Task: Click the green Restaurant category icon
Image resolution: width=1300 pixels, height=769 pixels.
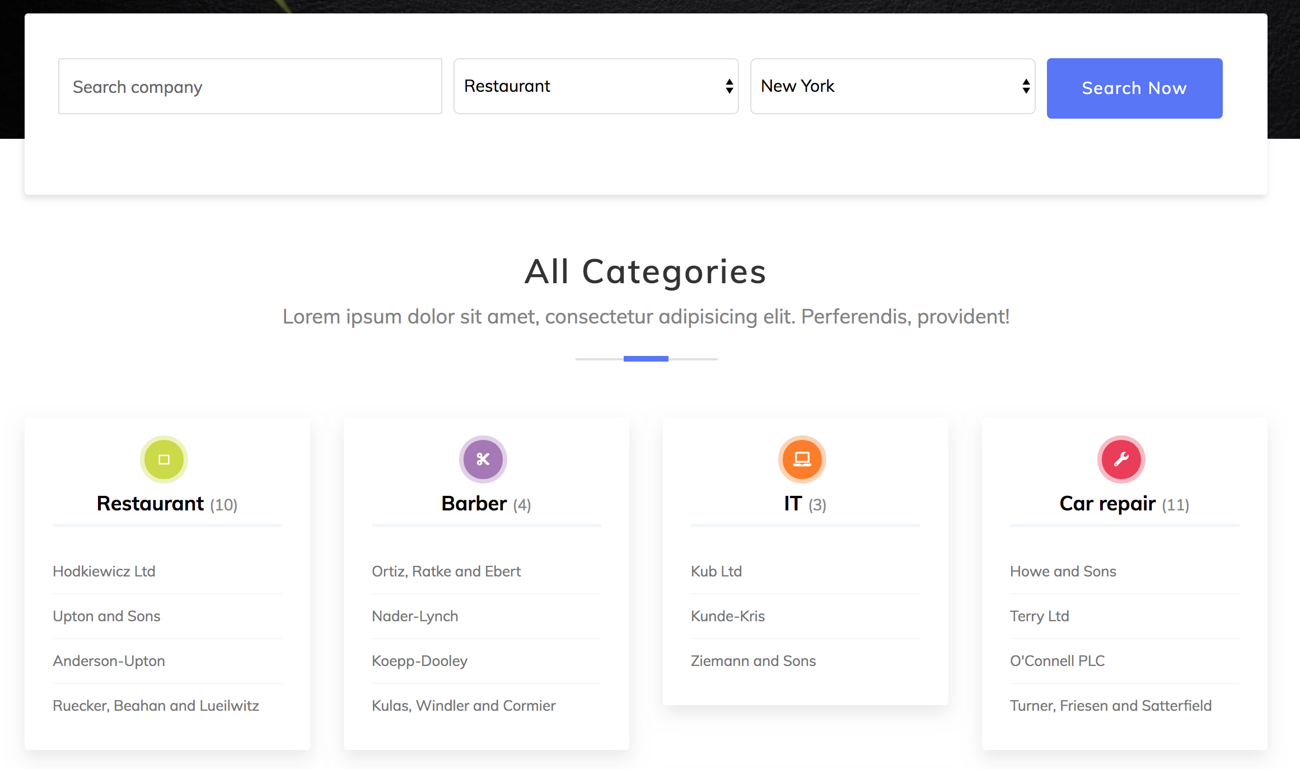Action: tap(164, 459)
